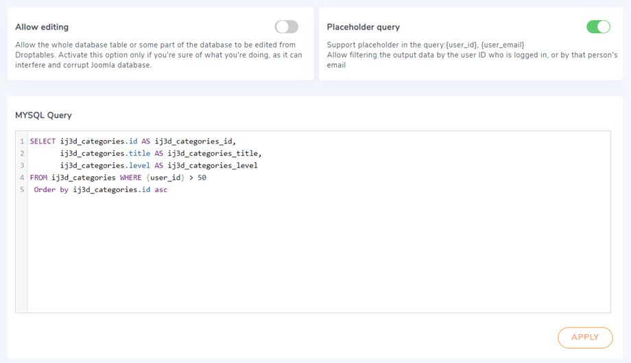
Task: Click line number 3 in editor gutter
Action: click(22, 165)
